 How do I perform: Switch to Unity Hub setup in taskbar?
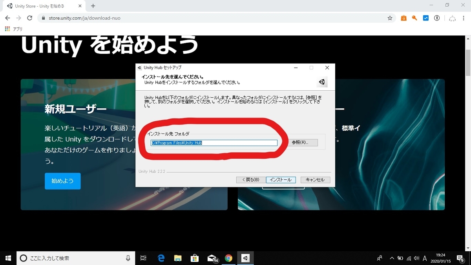click(245, 258)
